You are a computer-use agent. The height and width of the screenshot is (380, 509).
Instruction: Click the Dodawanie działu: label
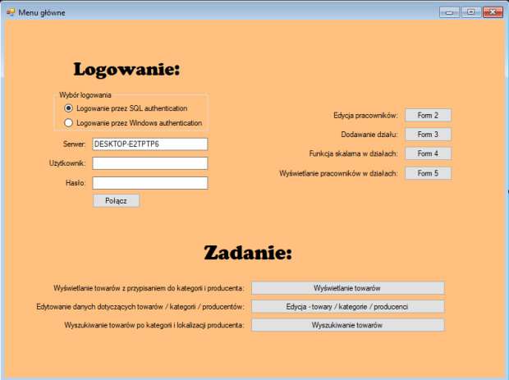[369, 135]
